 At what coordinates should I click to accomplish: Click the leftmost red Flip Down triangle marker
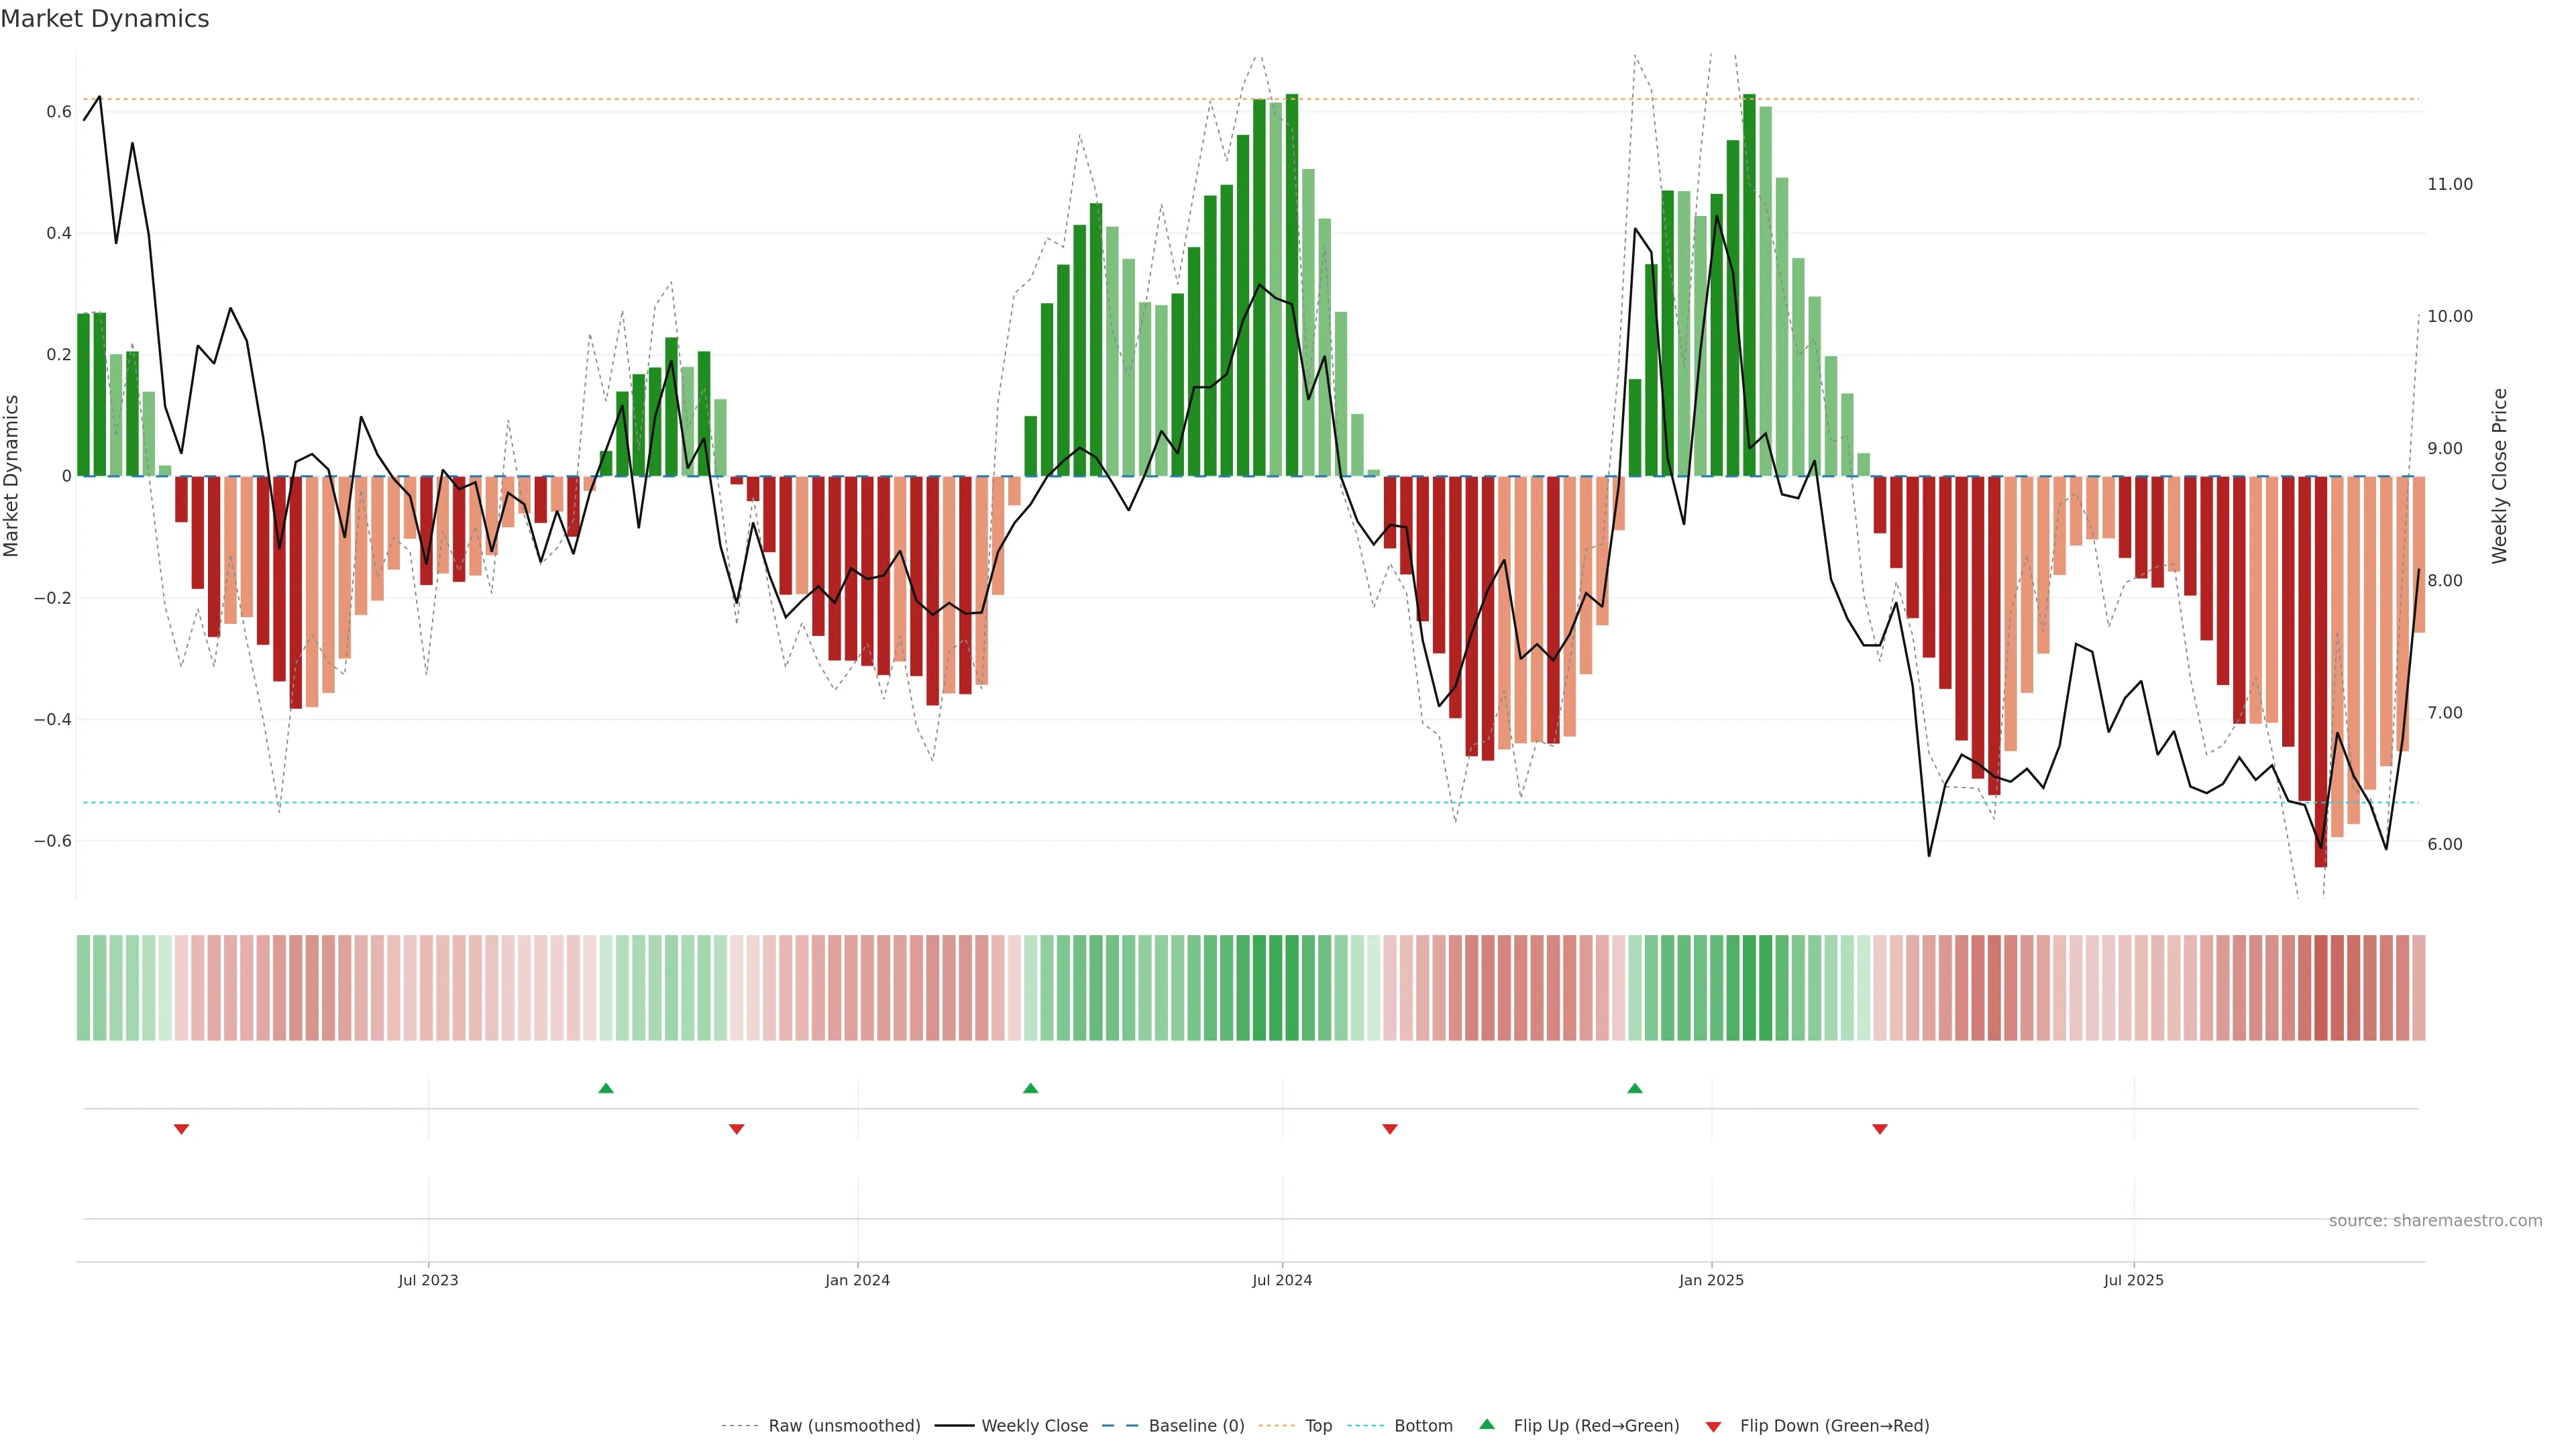(x=181, y=1129)
